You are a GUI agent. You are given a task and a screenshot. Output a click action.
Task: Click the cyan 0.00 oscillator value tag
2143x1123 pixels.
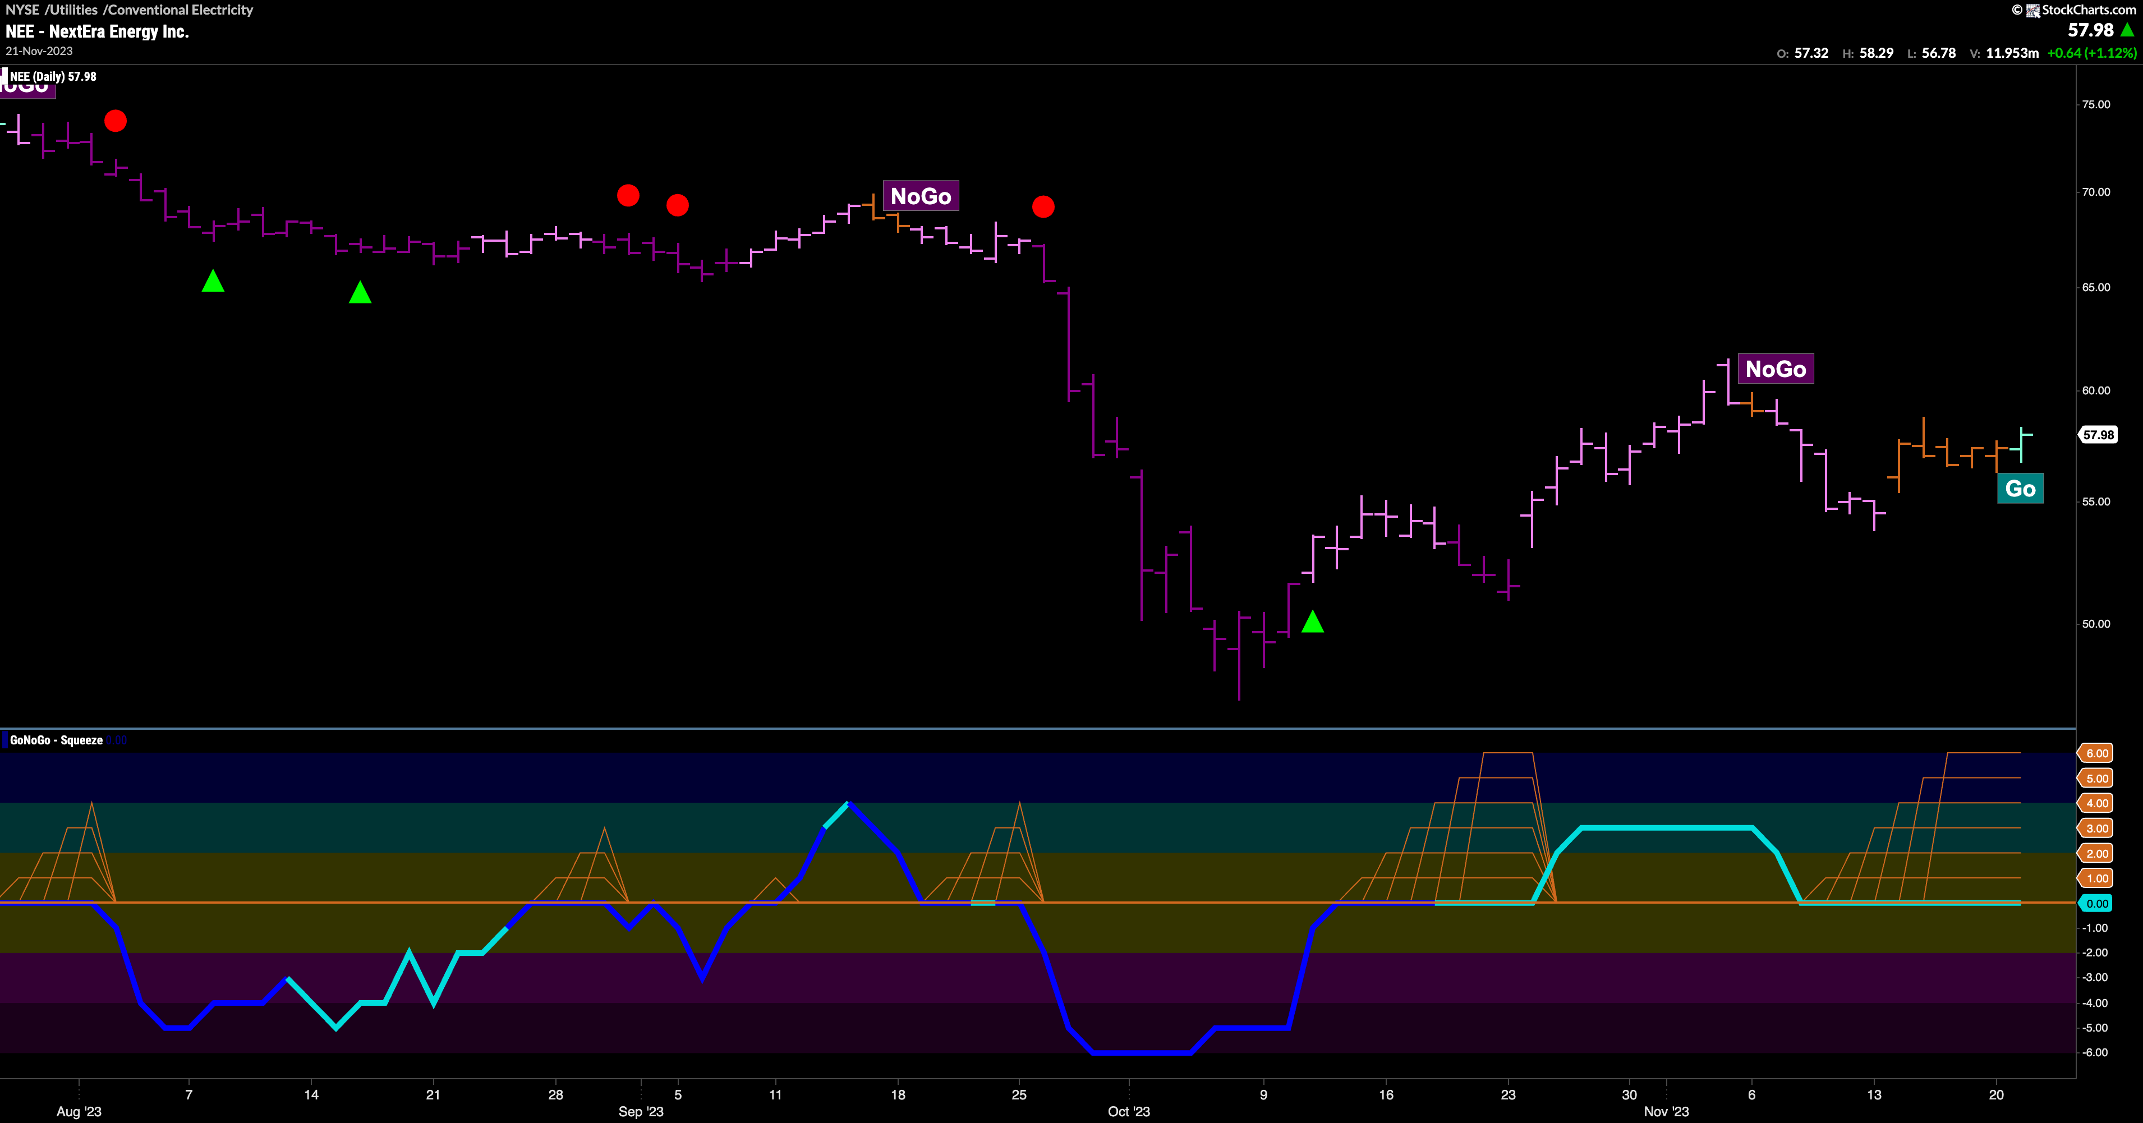coord(2096,903)
